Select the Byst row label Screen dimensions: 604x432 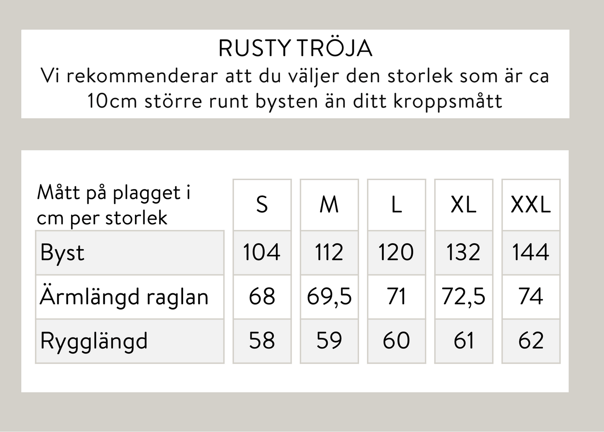pyautogui.click(x=130, y=253)
